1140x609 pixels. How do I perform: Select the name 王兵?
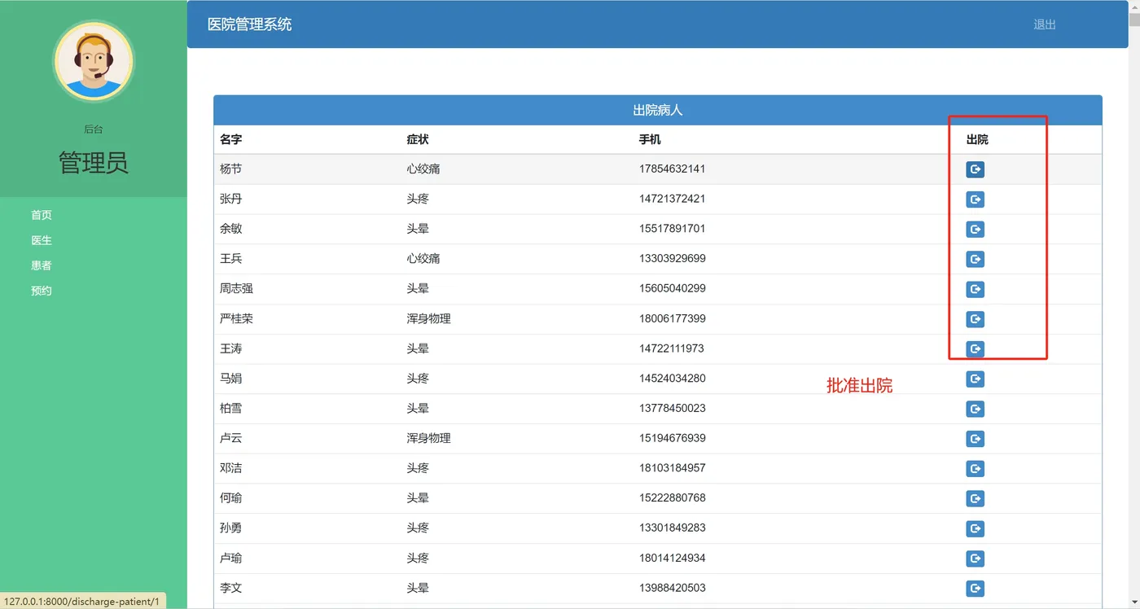point(231,259)
